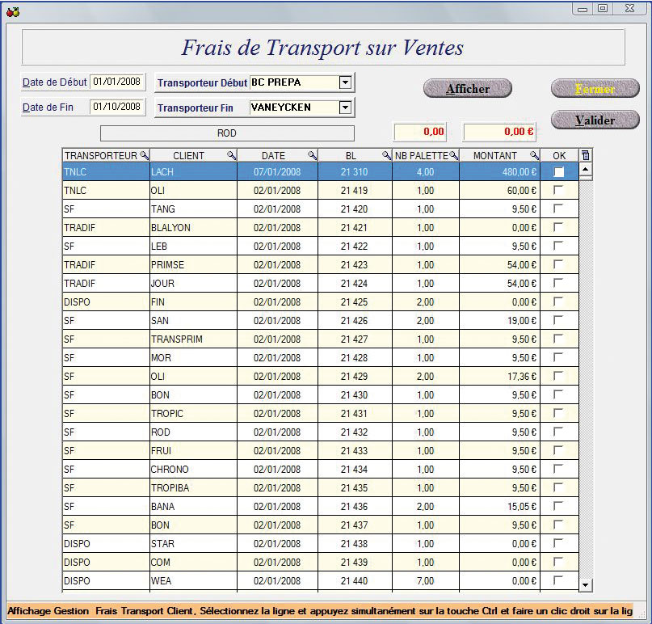Check the OK box for client TANG
The width and height of the screenshot is (652, 624).
pos(558,209)
